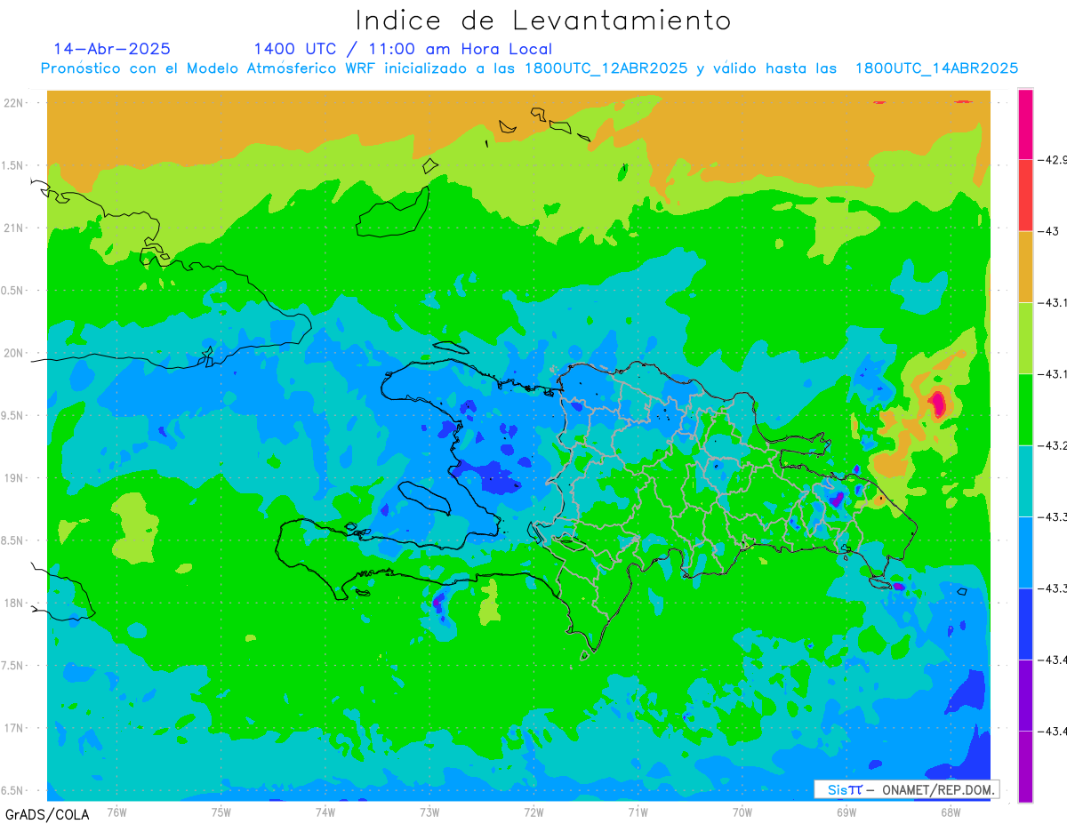Click the '17N' latitude label

pyautogui.click(x=13, y=728)
